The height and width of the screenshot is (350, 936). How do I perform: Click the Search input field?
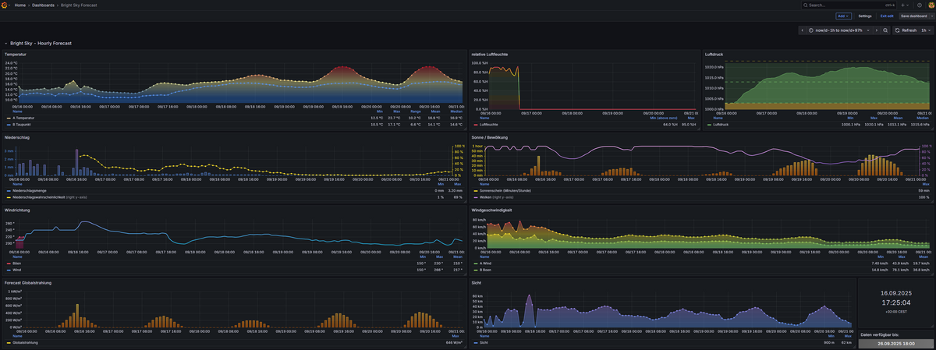(842, 5)
